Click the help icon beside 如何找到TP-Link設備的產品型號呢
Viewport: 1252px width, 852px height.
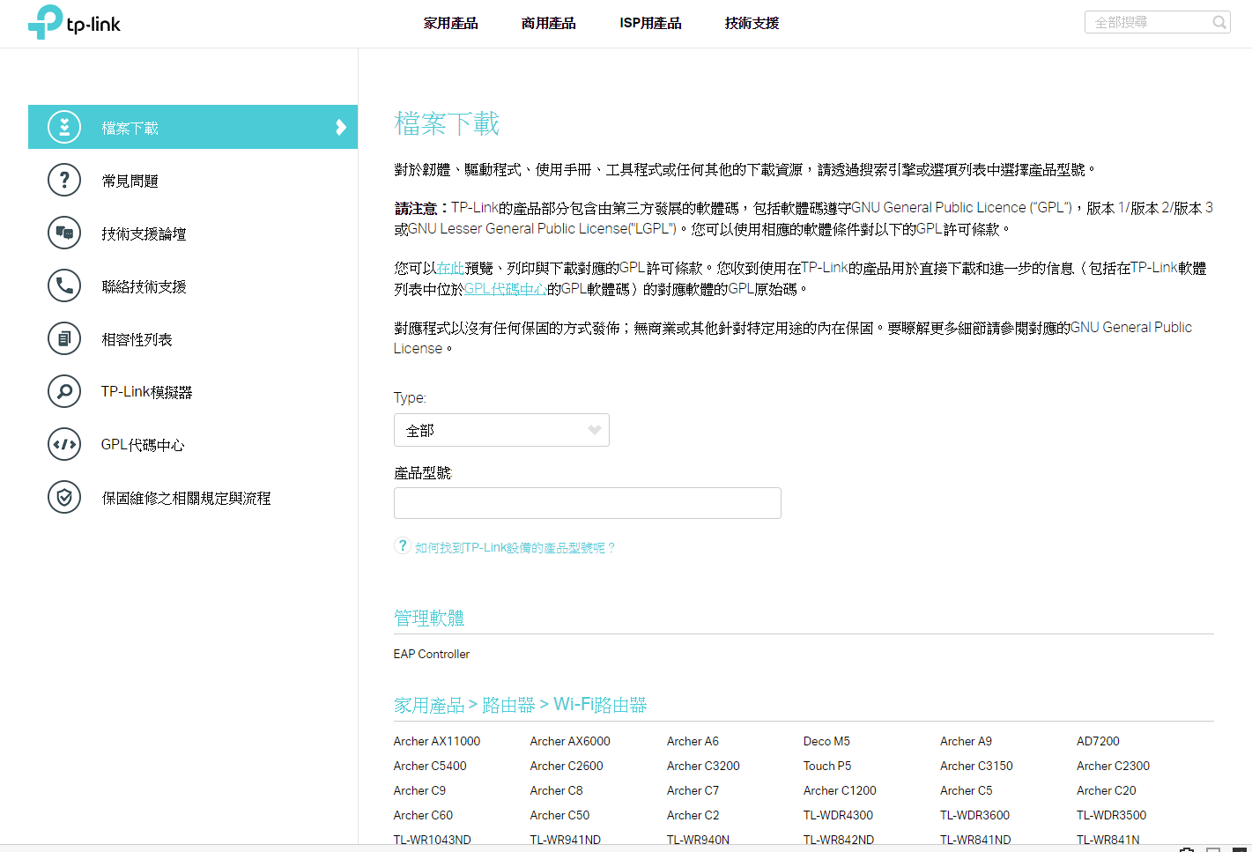click(403, 545)
